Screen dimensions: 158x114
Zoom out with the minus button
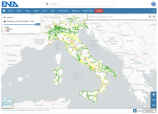pos(154,100)
